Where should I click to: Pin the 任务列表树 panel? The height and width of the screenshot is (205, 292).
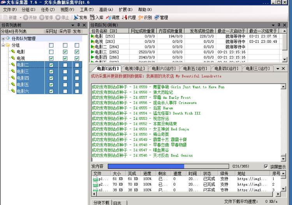[x=78, y=25]
